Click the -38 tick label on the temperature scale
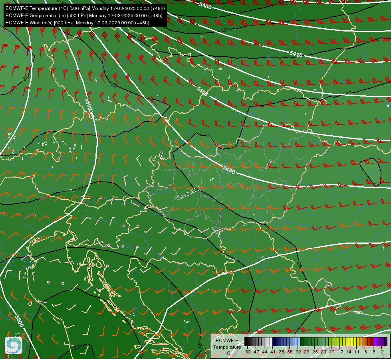Image resolution: width=391 pixels, height=359 pixels. (280, 352)
